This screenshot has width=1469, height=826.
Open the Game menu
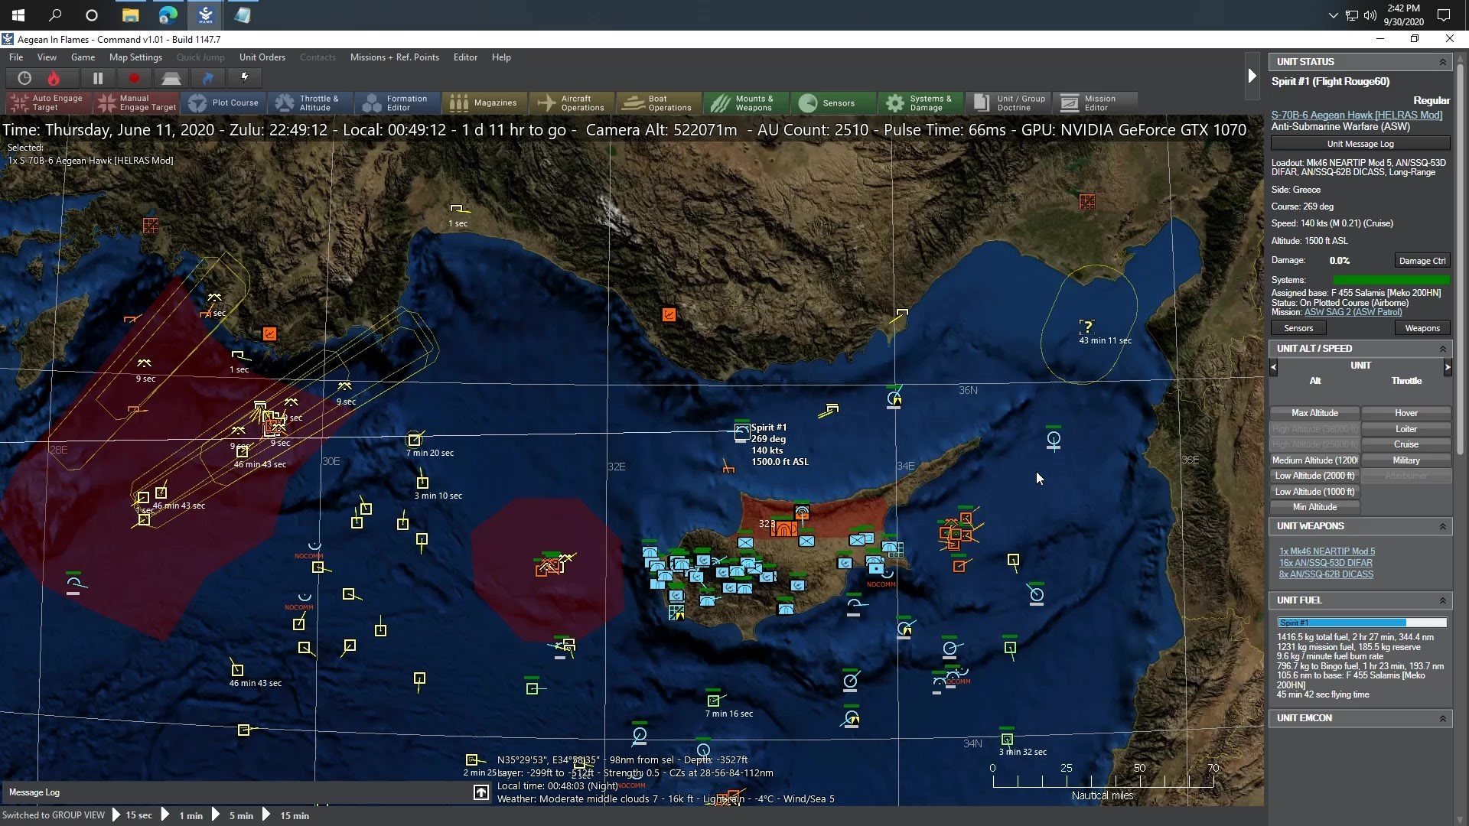click(x=83, y=57)
